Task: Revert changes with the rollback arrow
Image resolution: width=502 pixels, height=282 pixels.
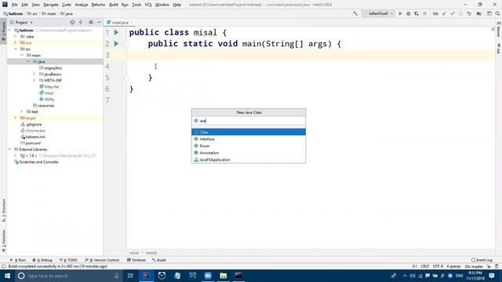Action: (x=469, y=14)
